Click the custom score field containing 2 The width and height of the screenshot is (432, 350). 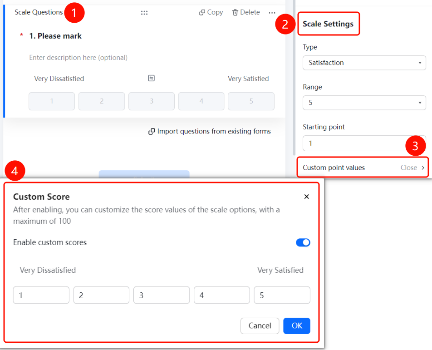coord(101,295)
